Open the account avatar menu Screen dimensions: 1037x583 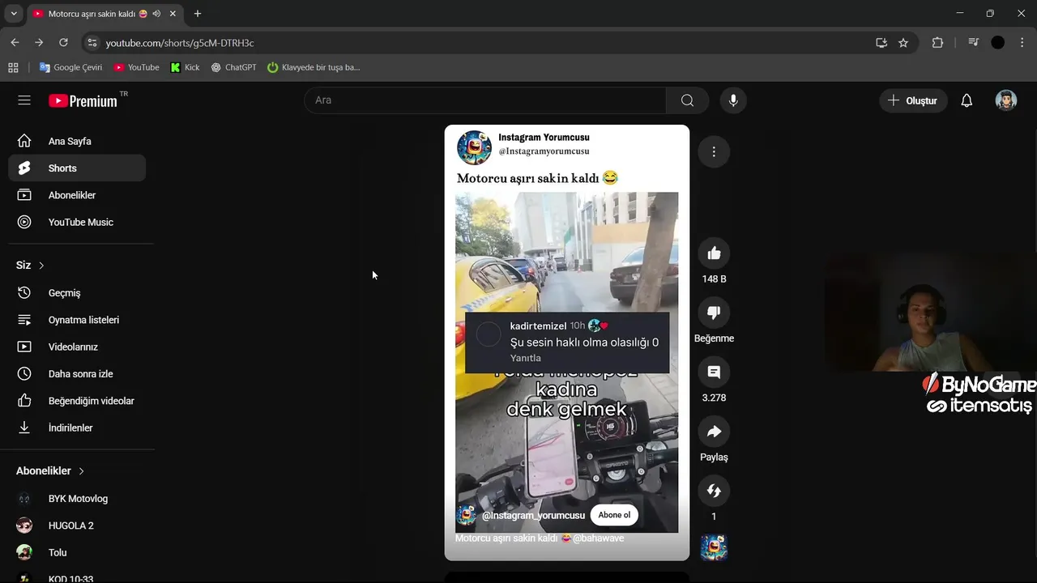1006,100
